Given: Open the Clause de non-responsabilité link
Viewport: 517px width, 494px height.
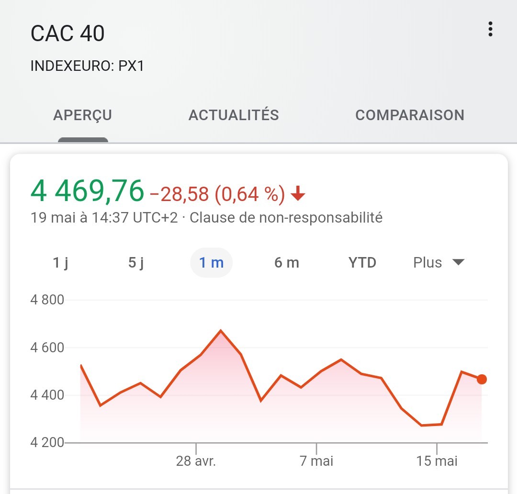Looking at the screenshot, I should pyautogui.click(x=286, y=218).
